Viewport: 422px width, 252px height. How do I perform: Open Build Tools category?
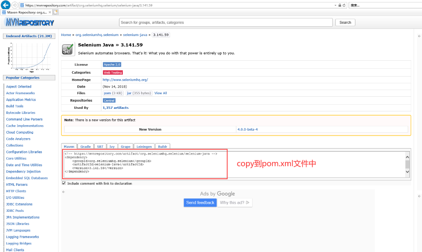[x=15, y=106]
